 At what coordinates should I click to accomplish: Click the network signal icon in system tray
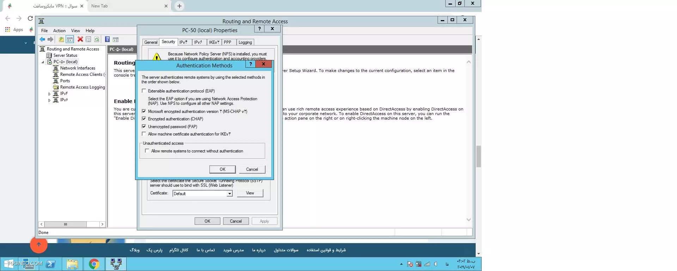pos(427,264)
